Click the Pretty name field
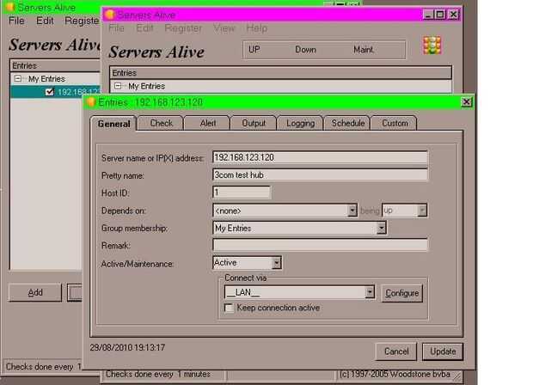The width and height of the screenshot is (533, 385). [320, 175]
